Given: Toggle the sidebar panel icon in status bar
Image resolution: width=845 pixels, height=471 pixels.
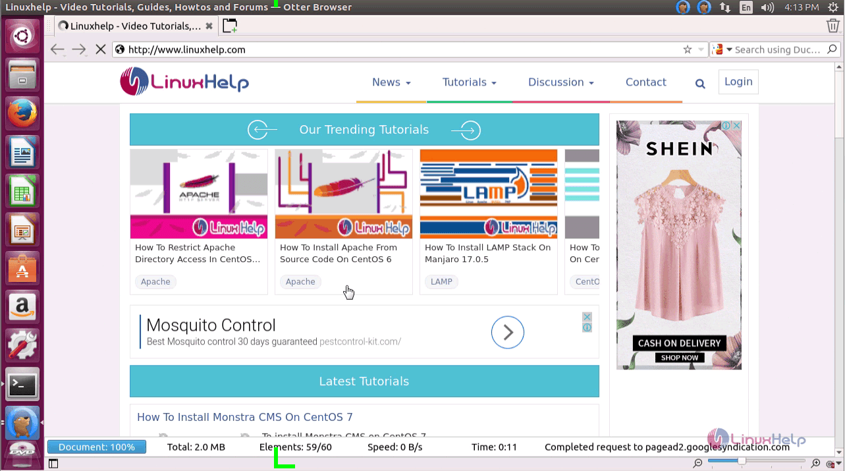Looking at the screenshot, I should point(53,464).
